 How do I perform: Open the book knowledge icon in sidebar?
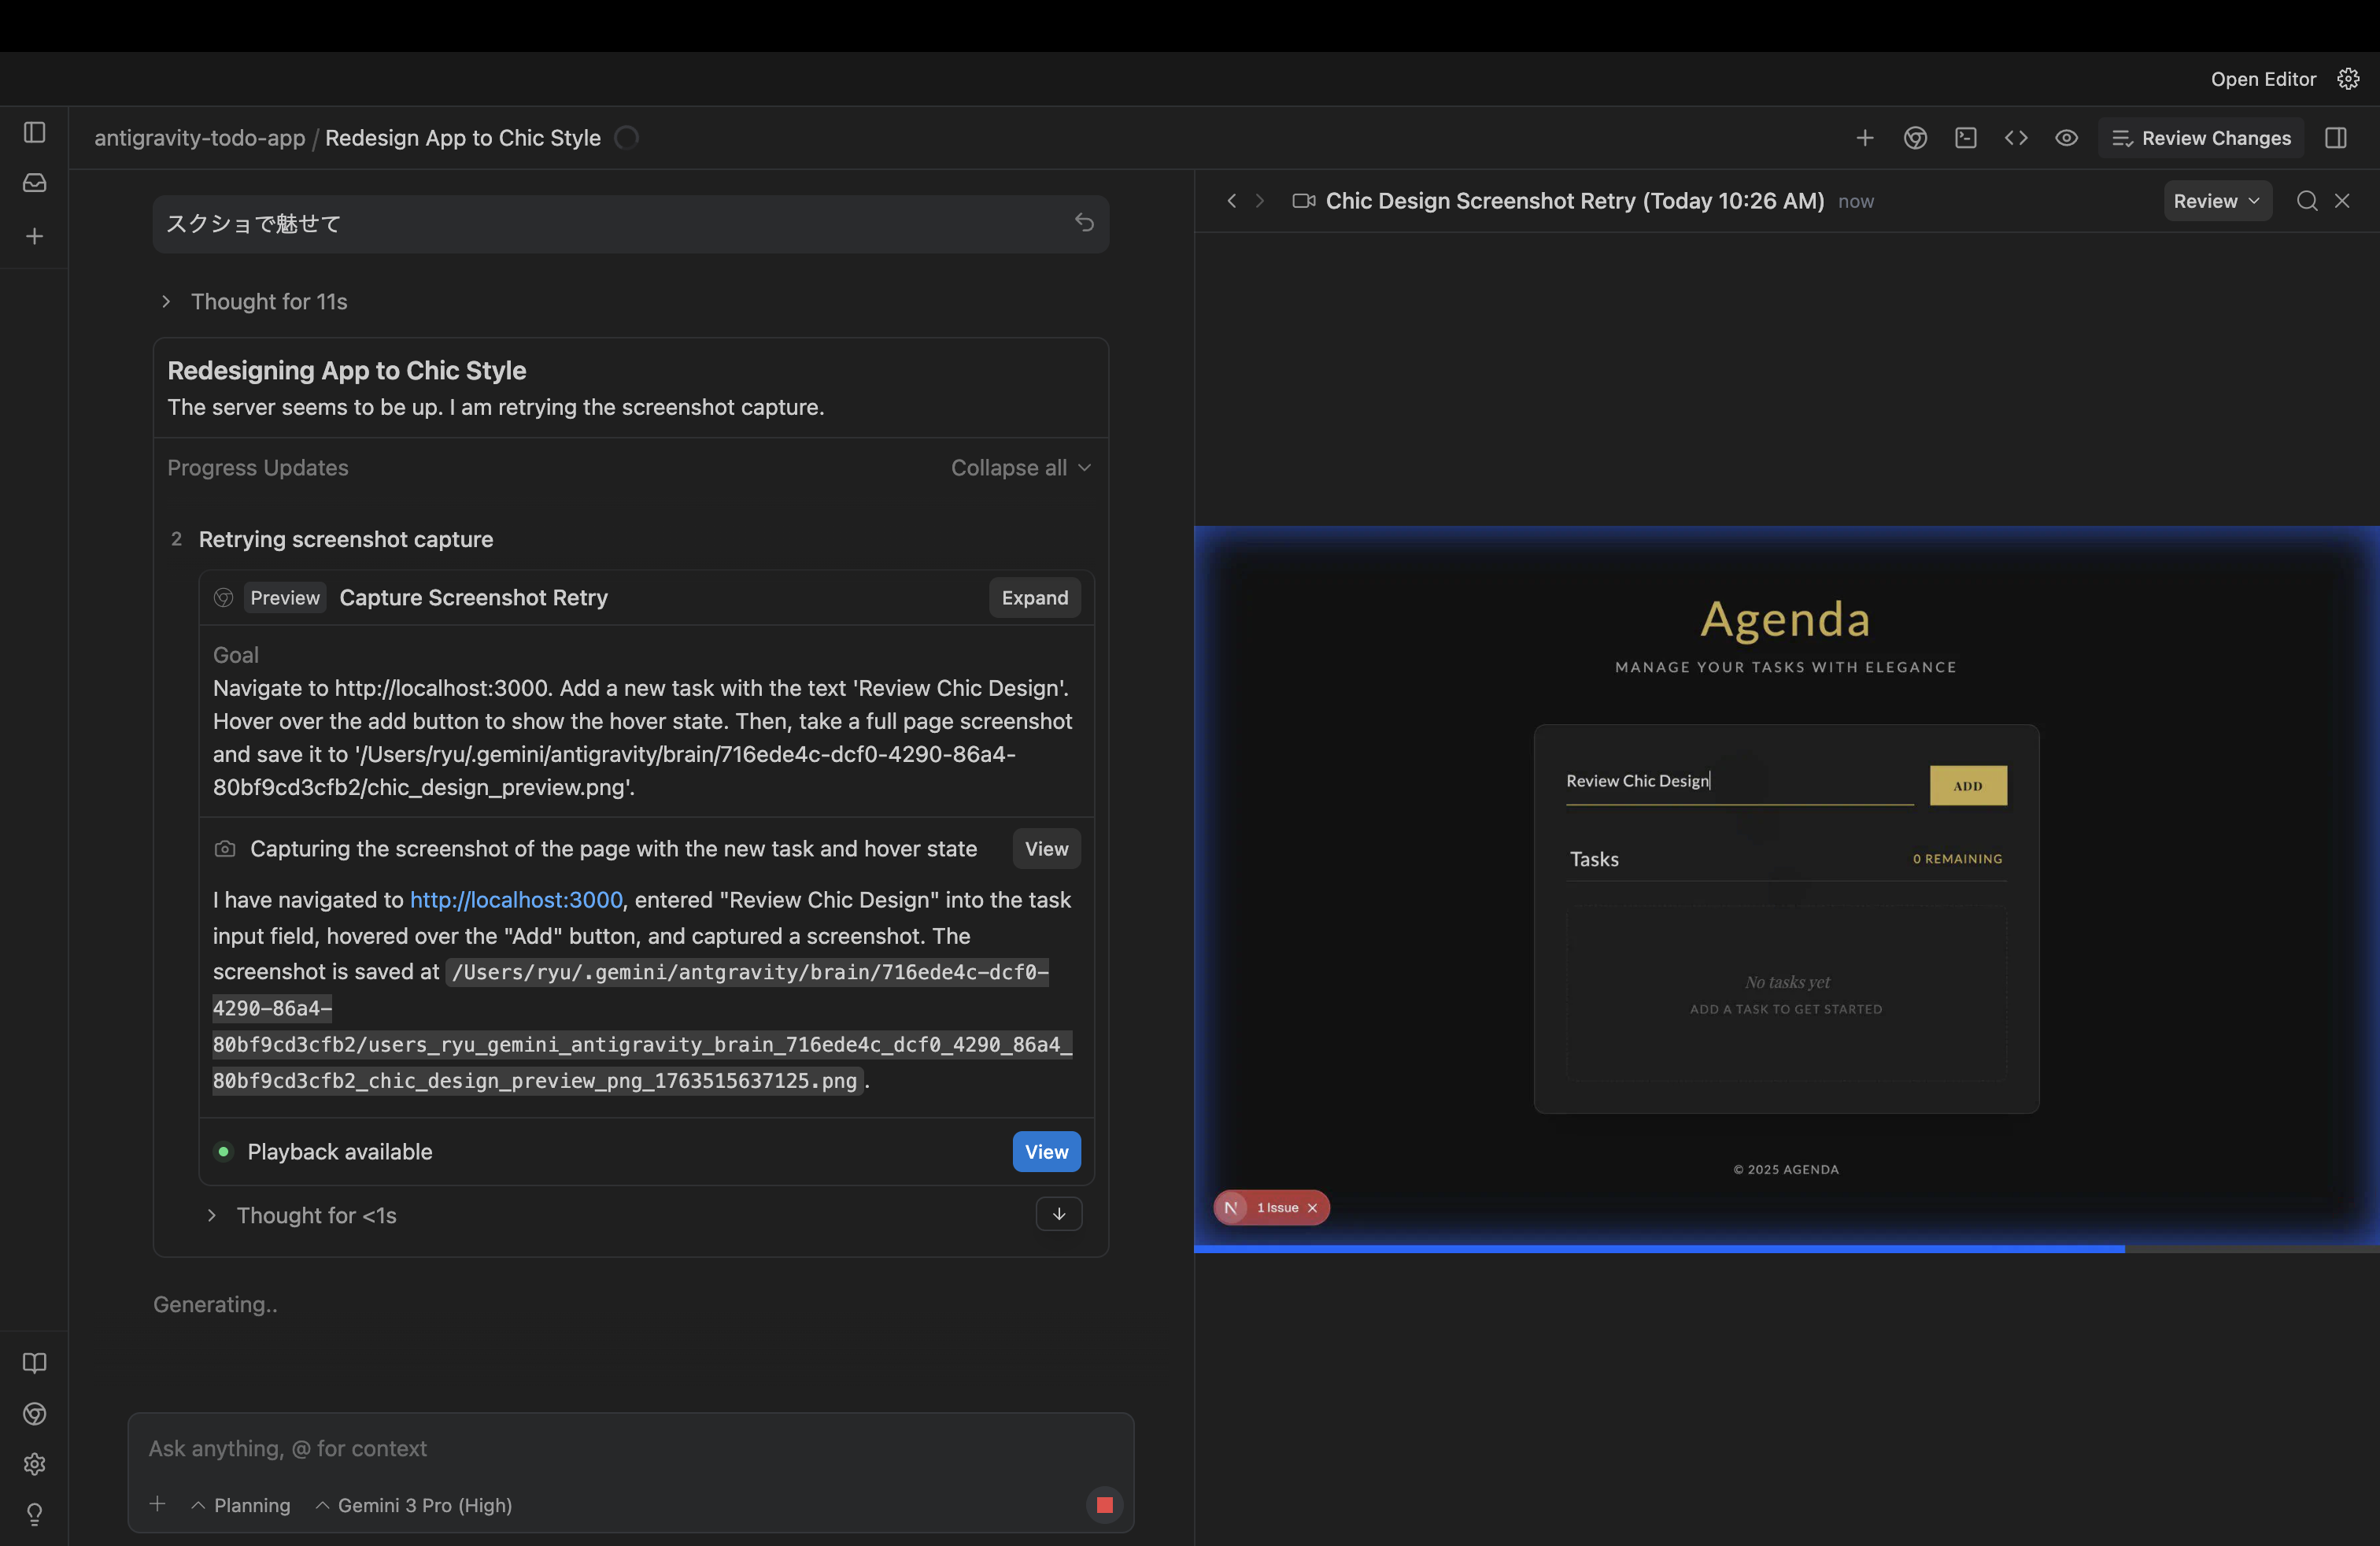[x=34, y=1363]
